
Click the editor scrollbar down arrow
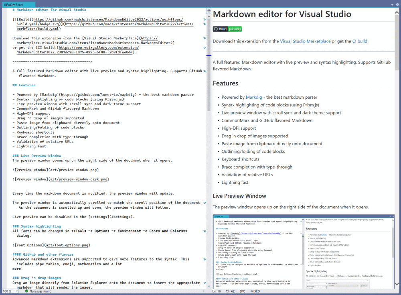pyautogui.click(x=209, y=287)
